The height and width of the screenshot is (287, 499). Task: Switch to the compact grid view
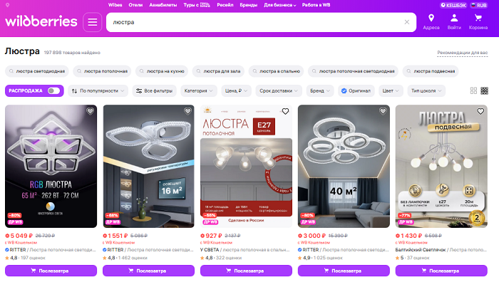coord(485,90)
